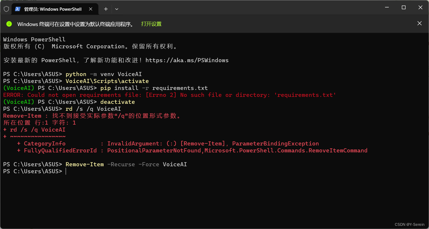
Task: Click the 所在位置 行:1 字符: 1 line
Action: coord(40,123)
